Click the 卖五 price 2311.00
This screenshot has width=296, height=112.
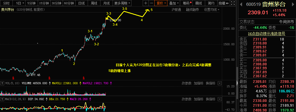(260, 39)
